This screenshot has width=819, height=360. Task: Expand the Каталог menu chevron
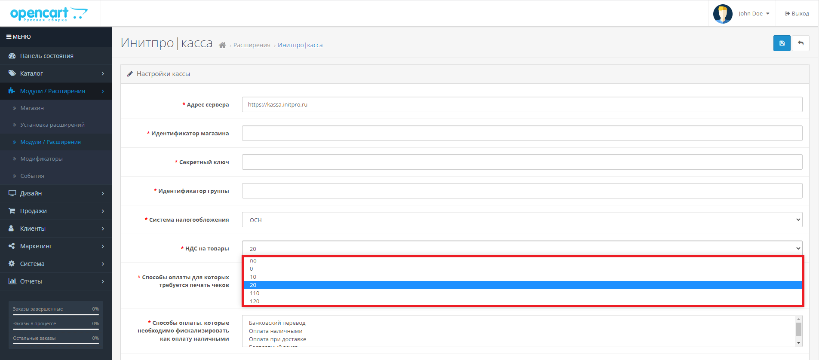point(103,73)
